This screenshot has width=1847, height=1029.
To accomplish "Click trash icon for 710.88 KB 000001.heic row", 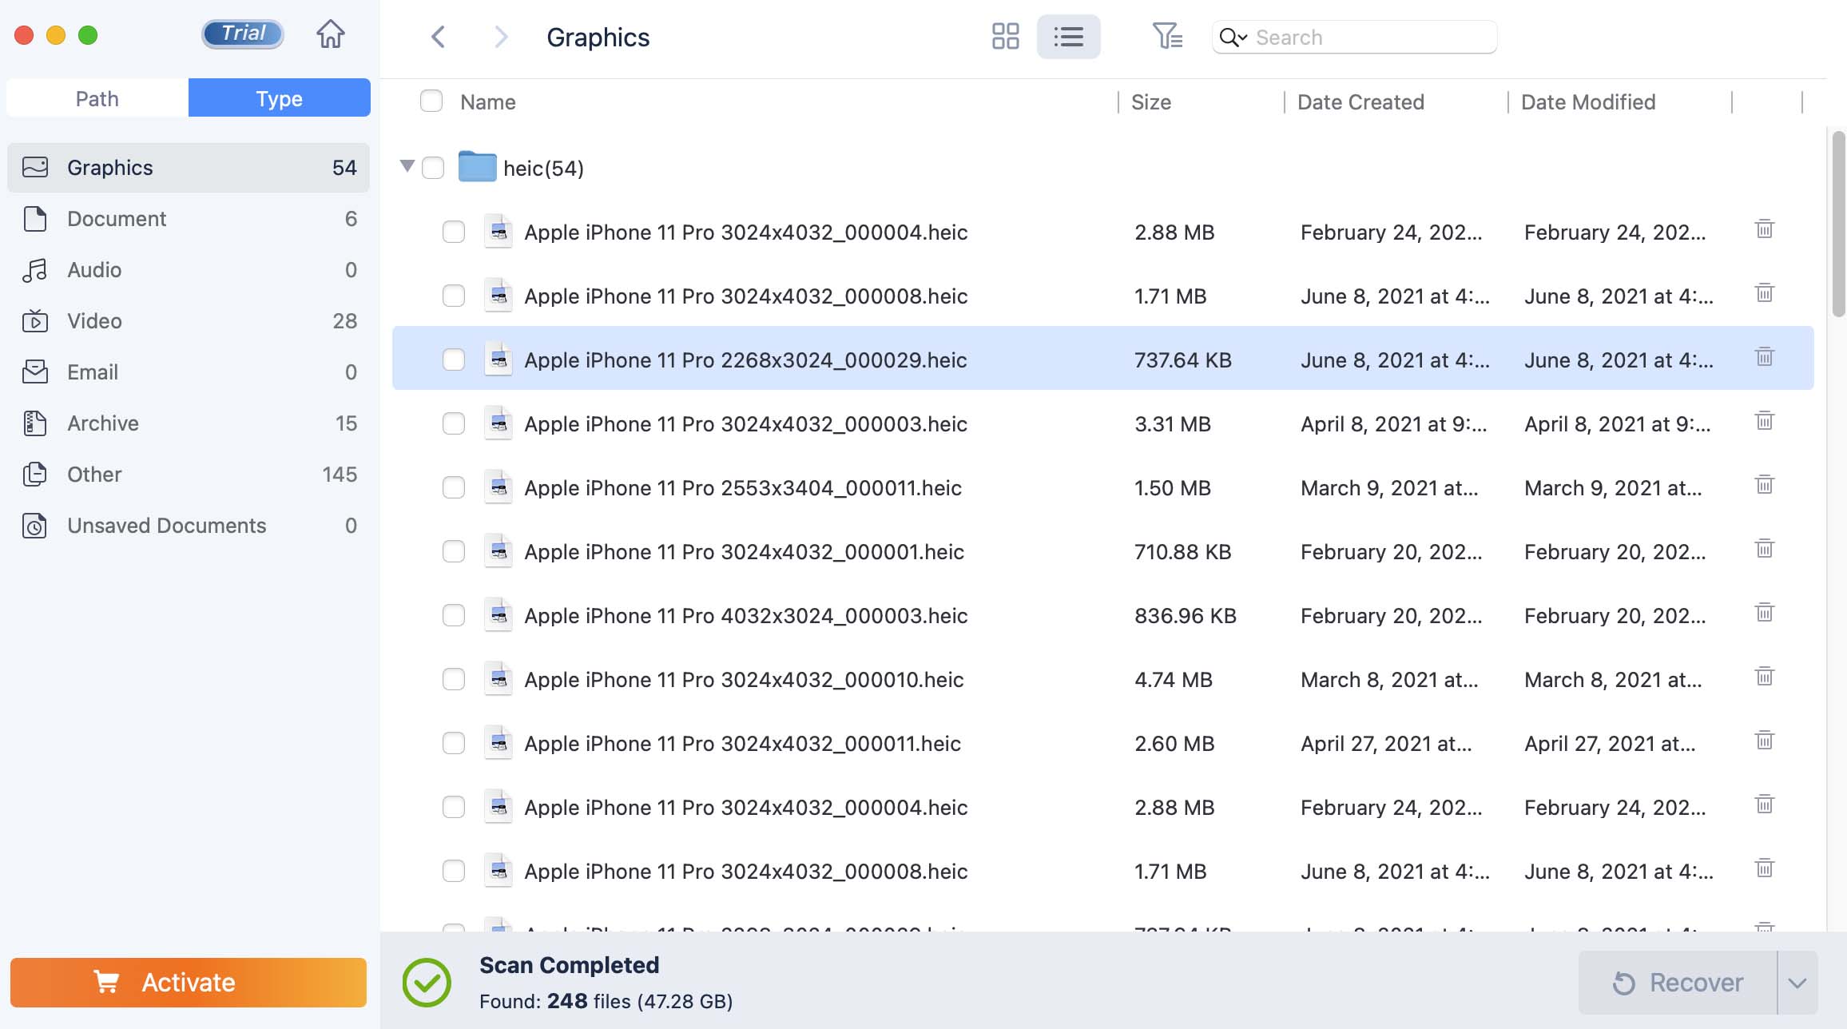I will [x=1764, y=549].
